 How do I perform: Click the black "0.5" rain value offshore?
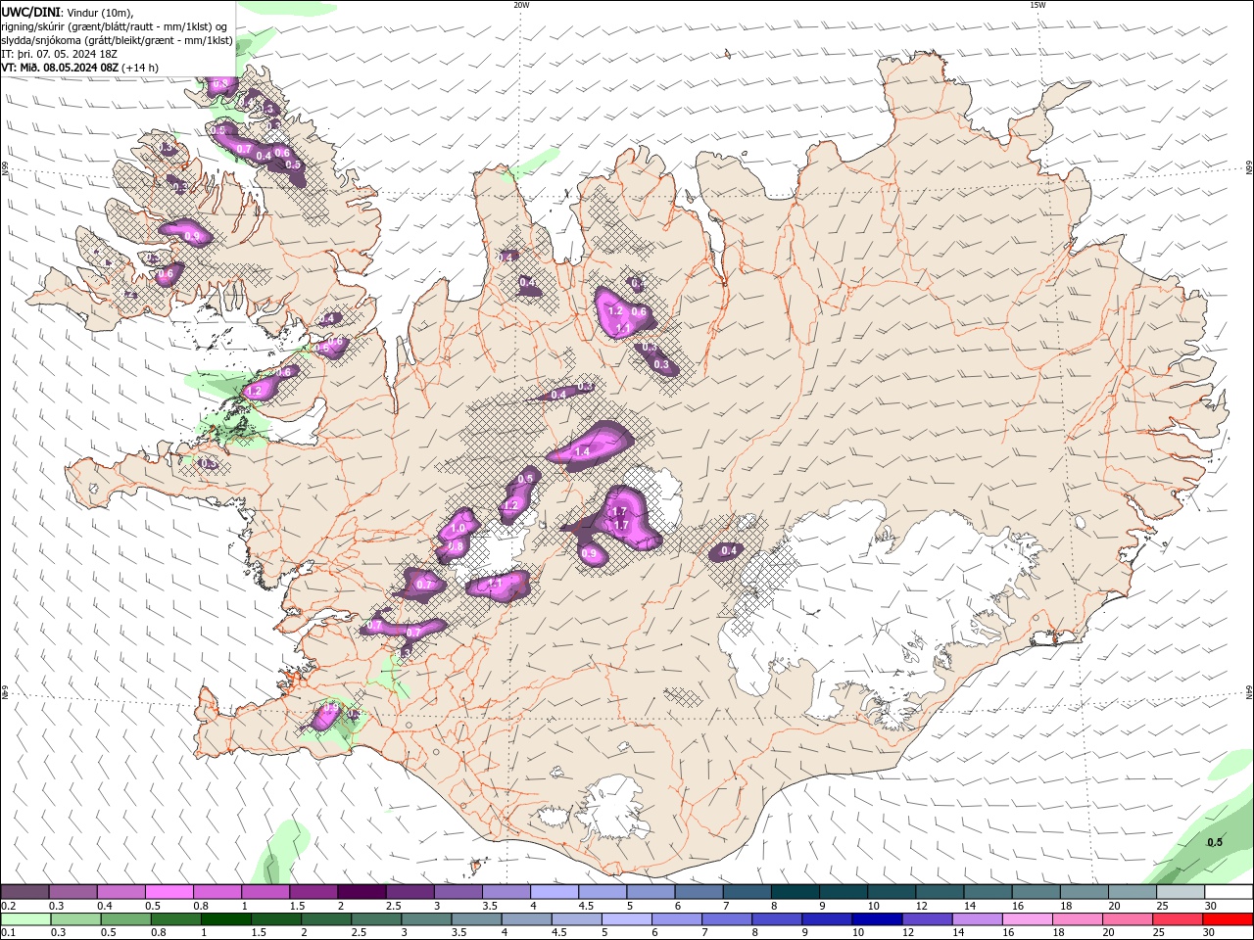tap(1215, 842)
